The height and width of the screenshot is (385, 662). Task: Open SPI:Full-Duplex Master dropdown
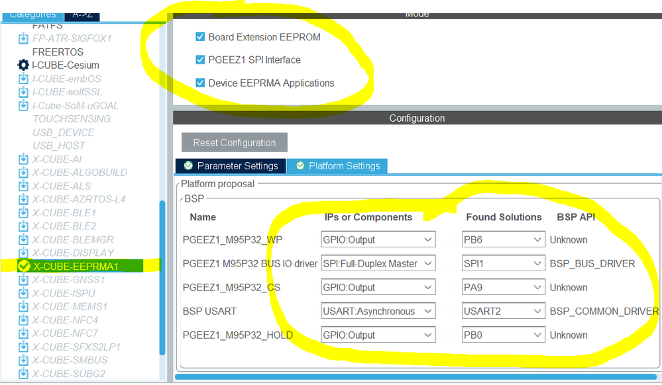[378, 263]
